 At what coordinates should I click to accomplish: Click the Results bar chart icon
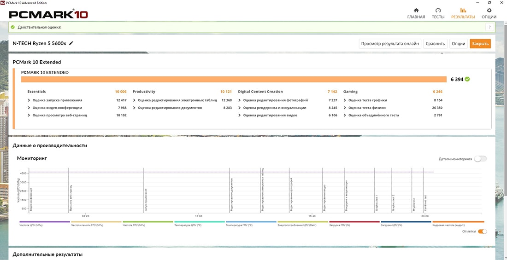pos(463,11)
